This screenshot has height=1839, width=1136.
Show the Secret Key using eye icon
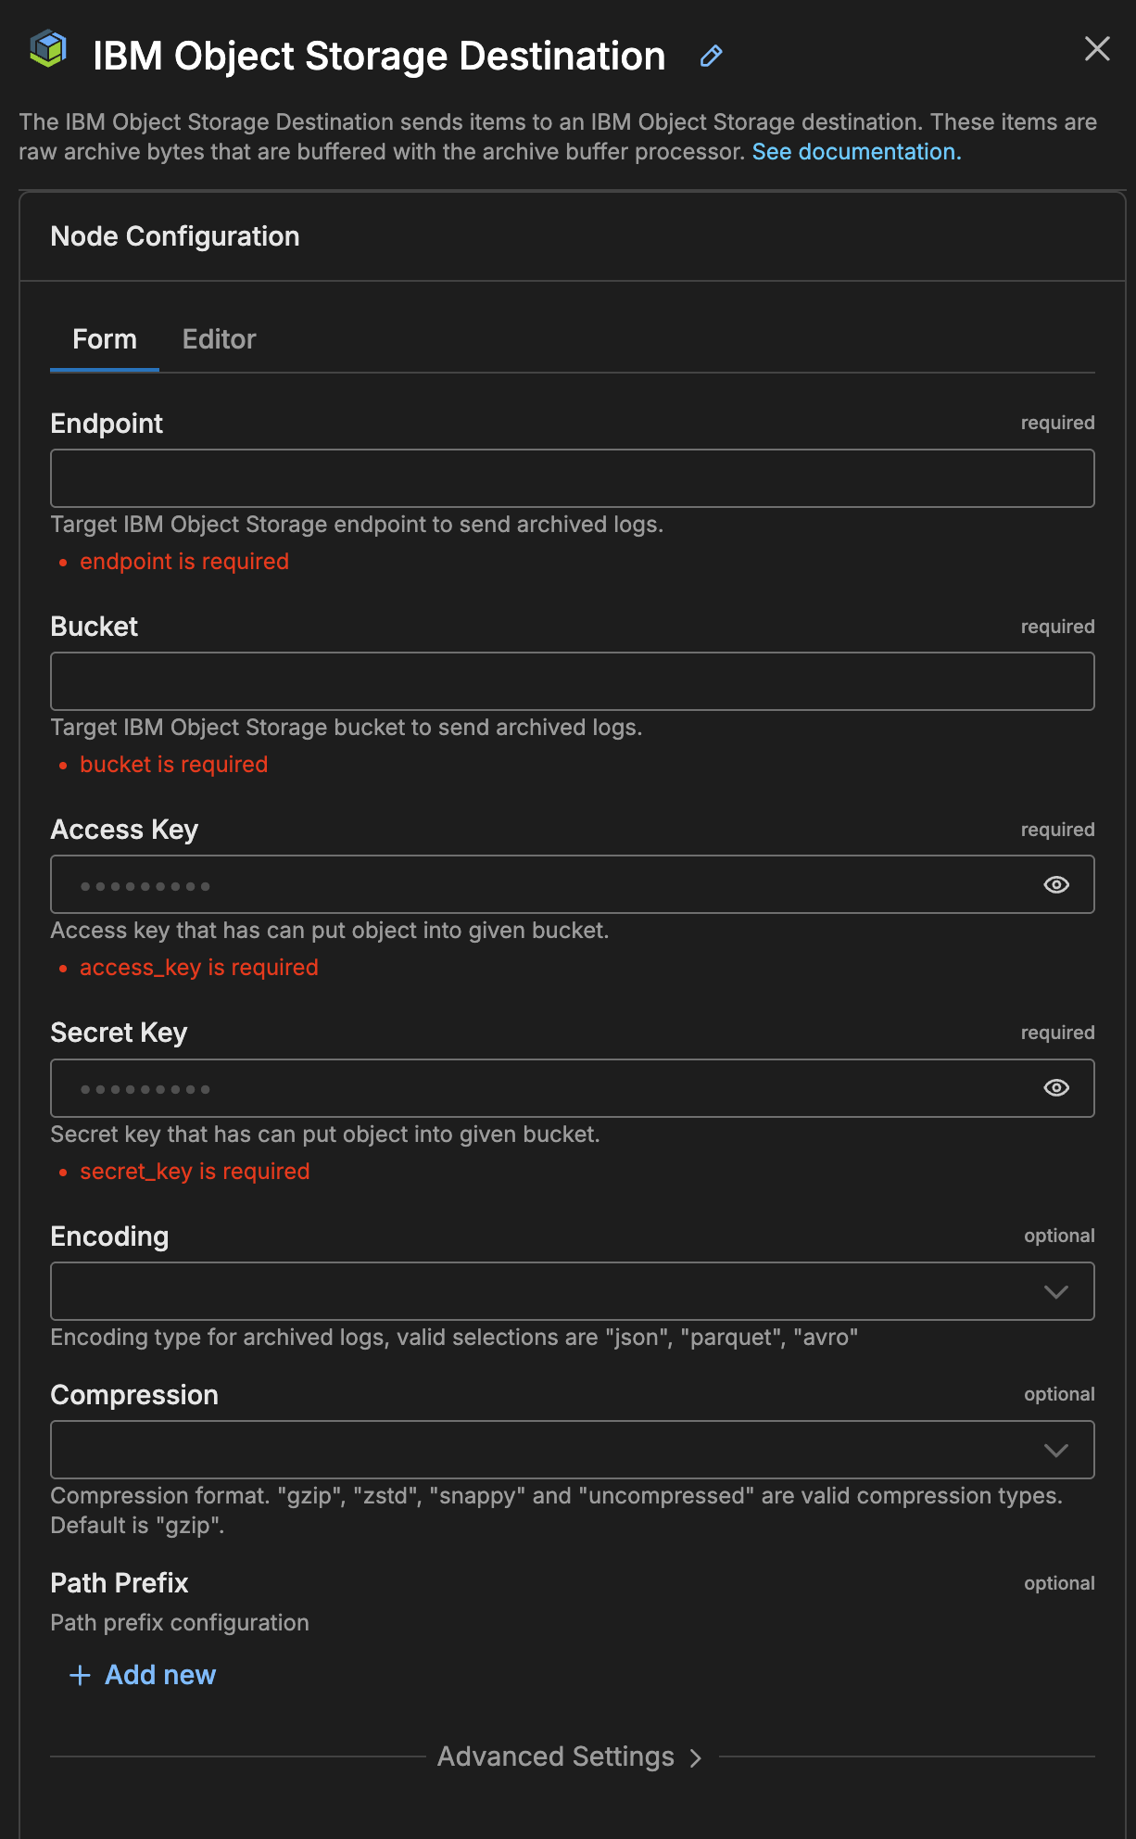[x=1056, y=1088]
